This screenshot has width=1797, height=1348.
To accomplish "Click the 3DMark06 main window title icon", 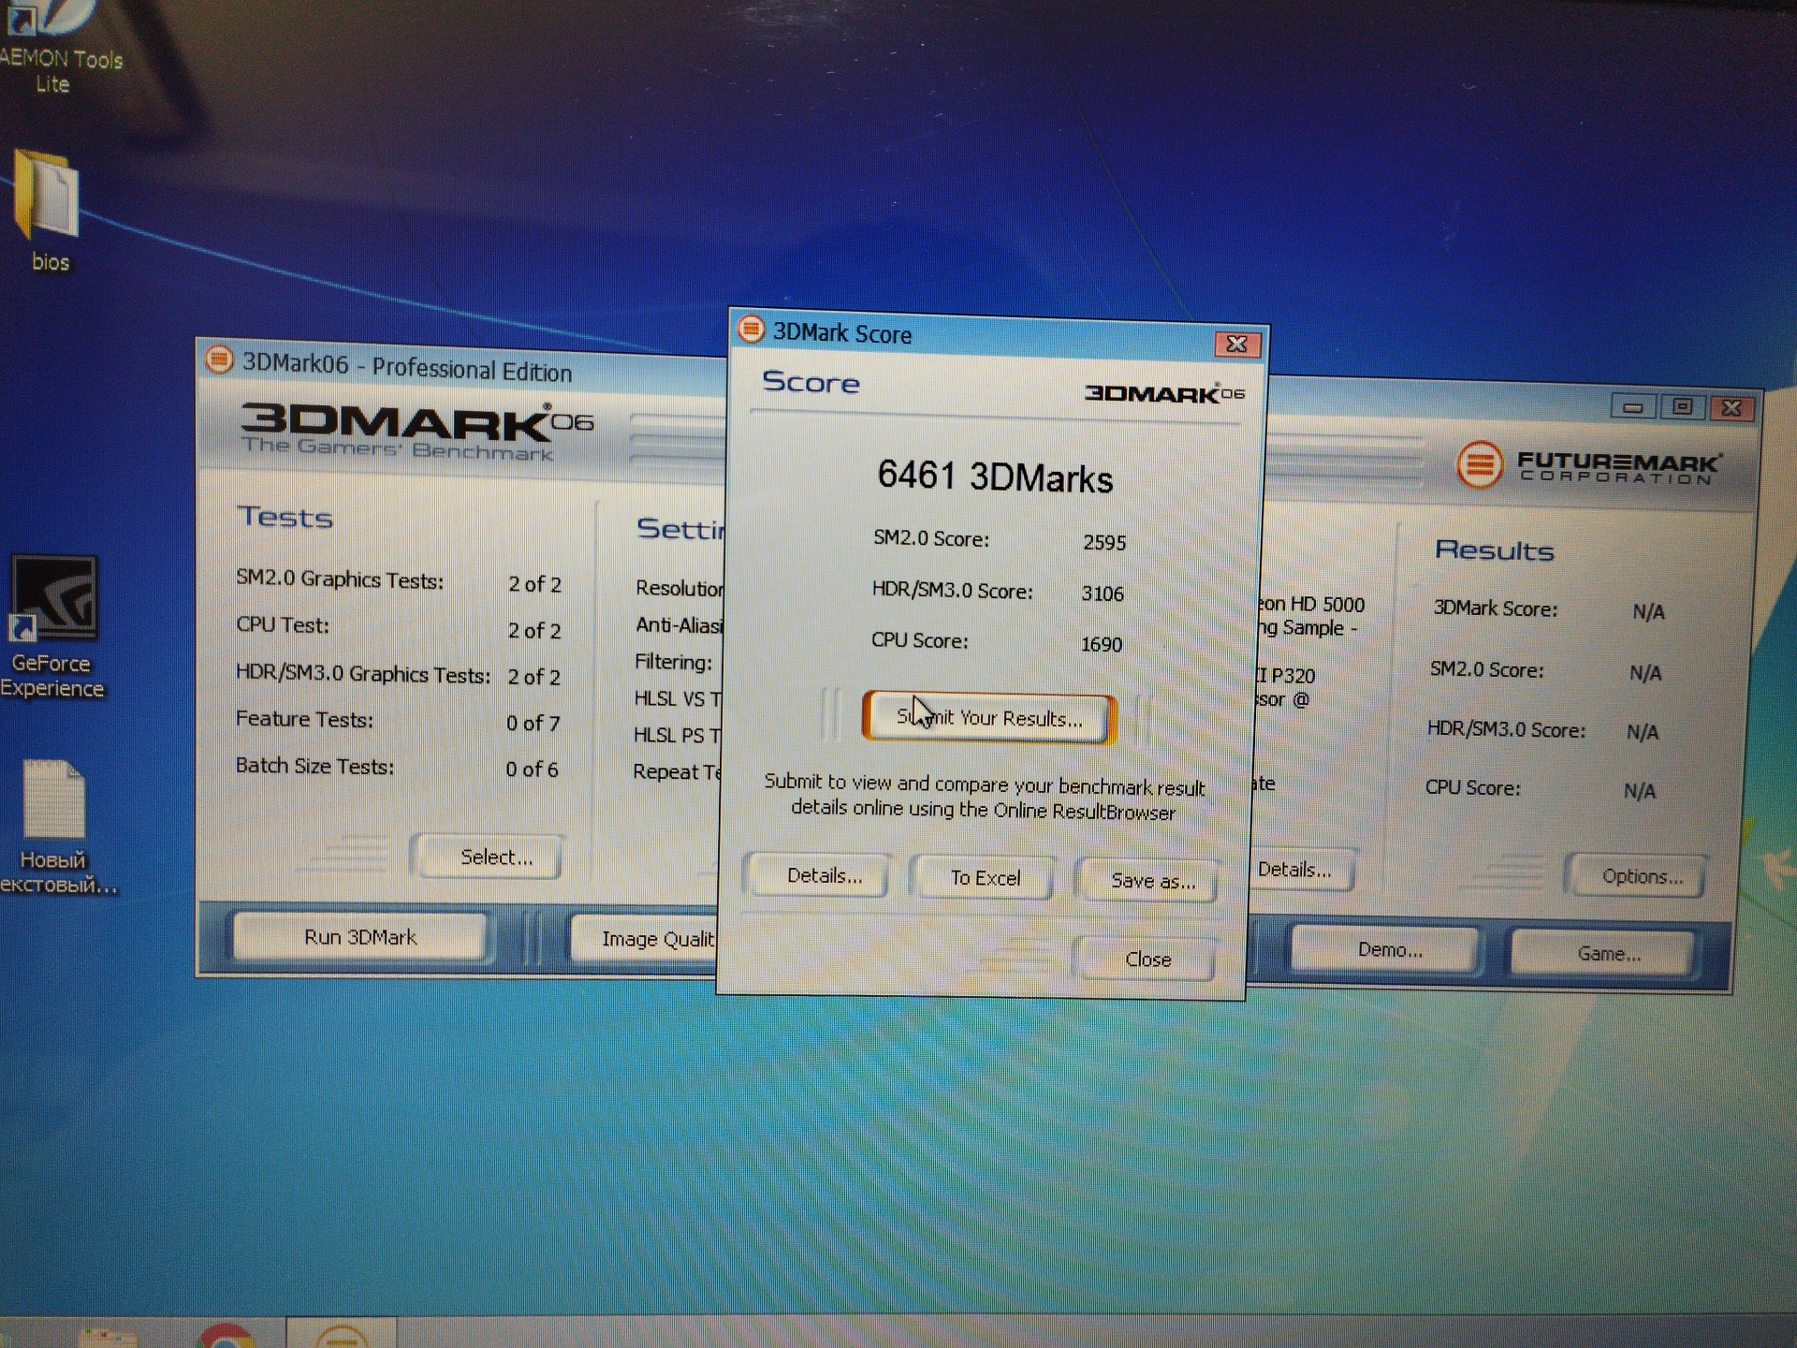I will [x=219, y=359].
